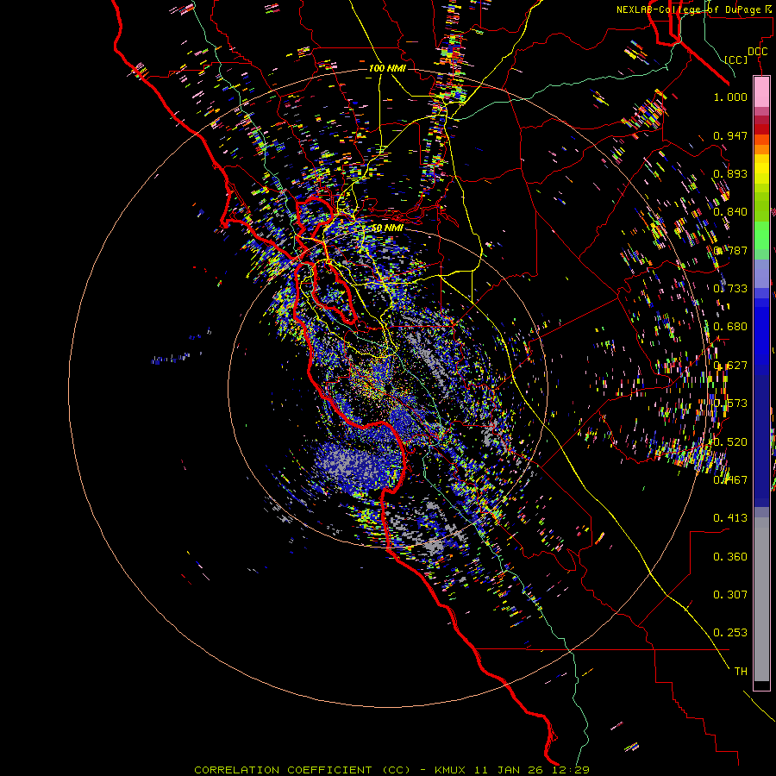Select the 0.253 scale value

(730, 633)
